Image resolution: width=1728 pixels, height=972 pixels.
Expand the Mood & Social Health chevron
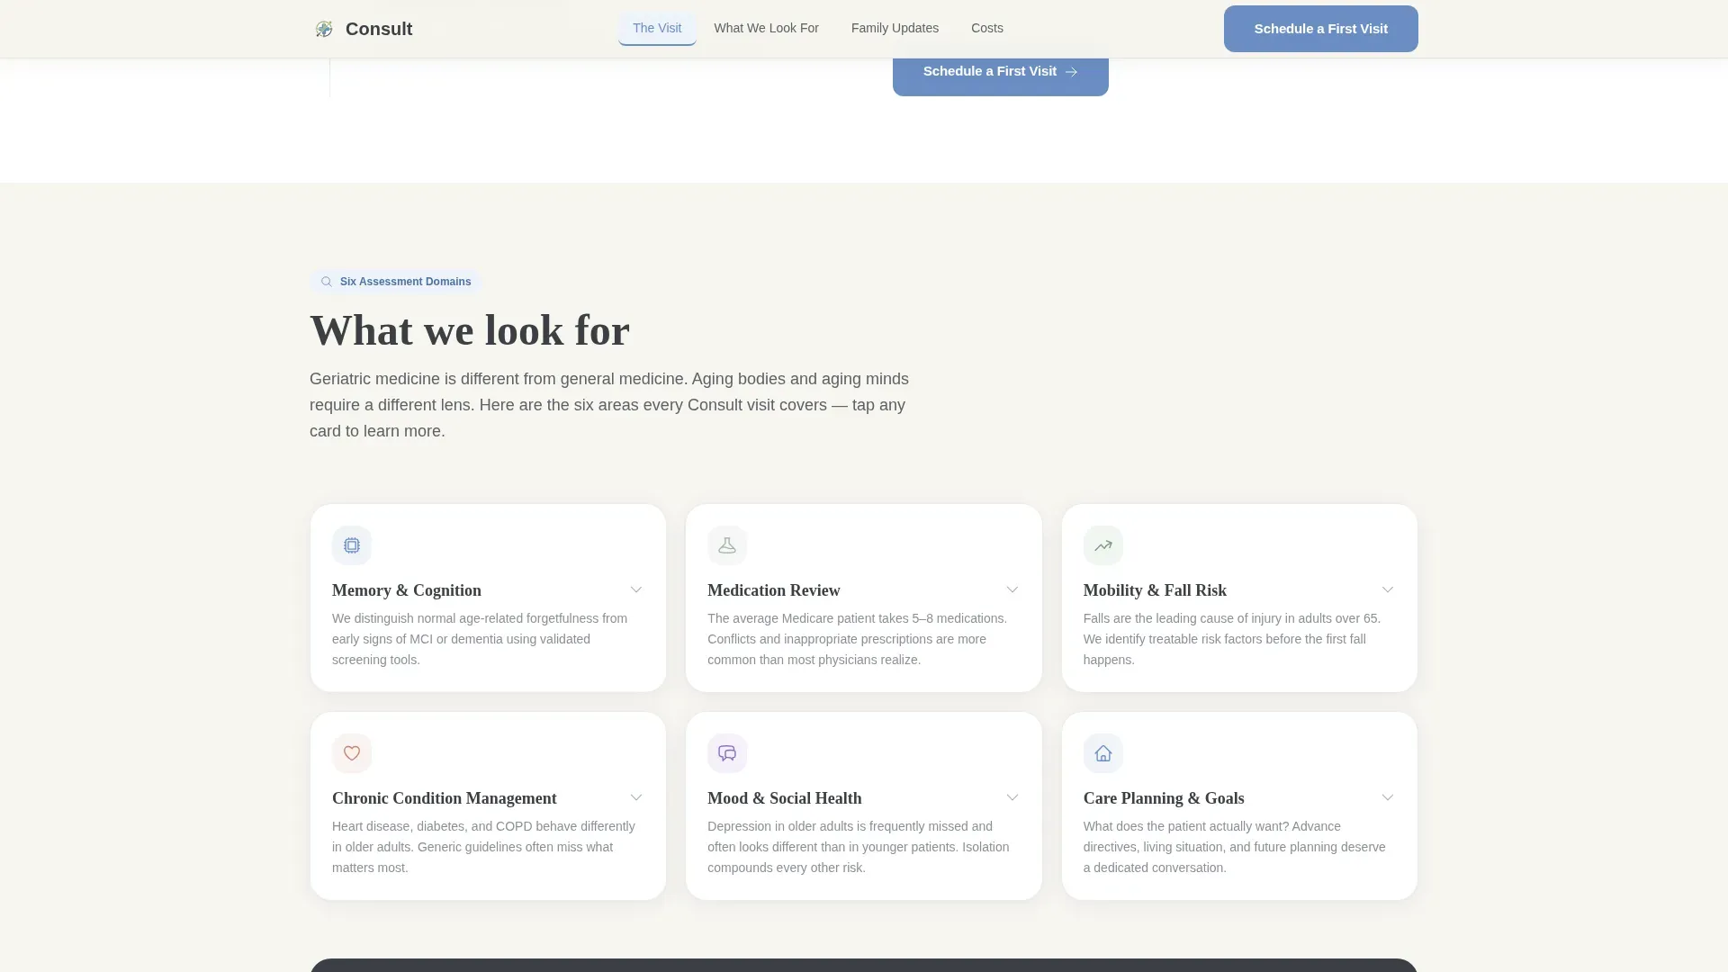click(x=1012, y=797)
